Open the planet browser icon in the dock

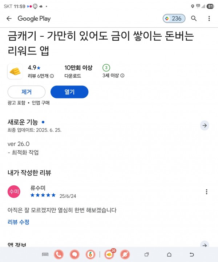click(x=125, y=254)
